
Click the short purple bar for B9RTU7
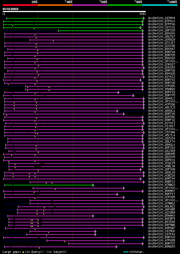[105, 243]
